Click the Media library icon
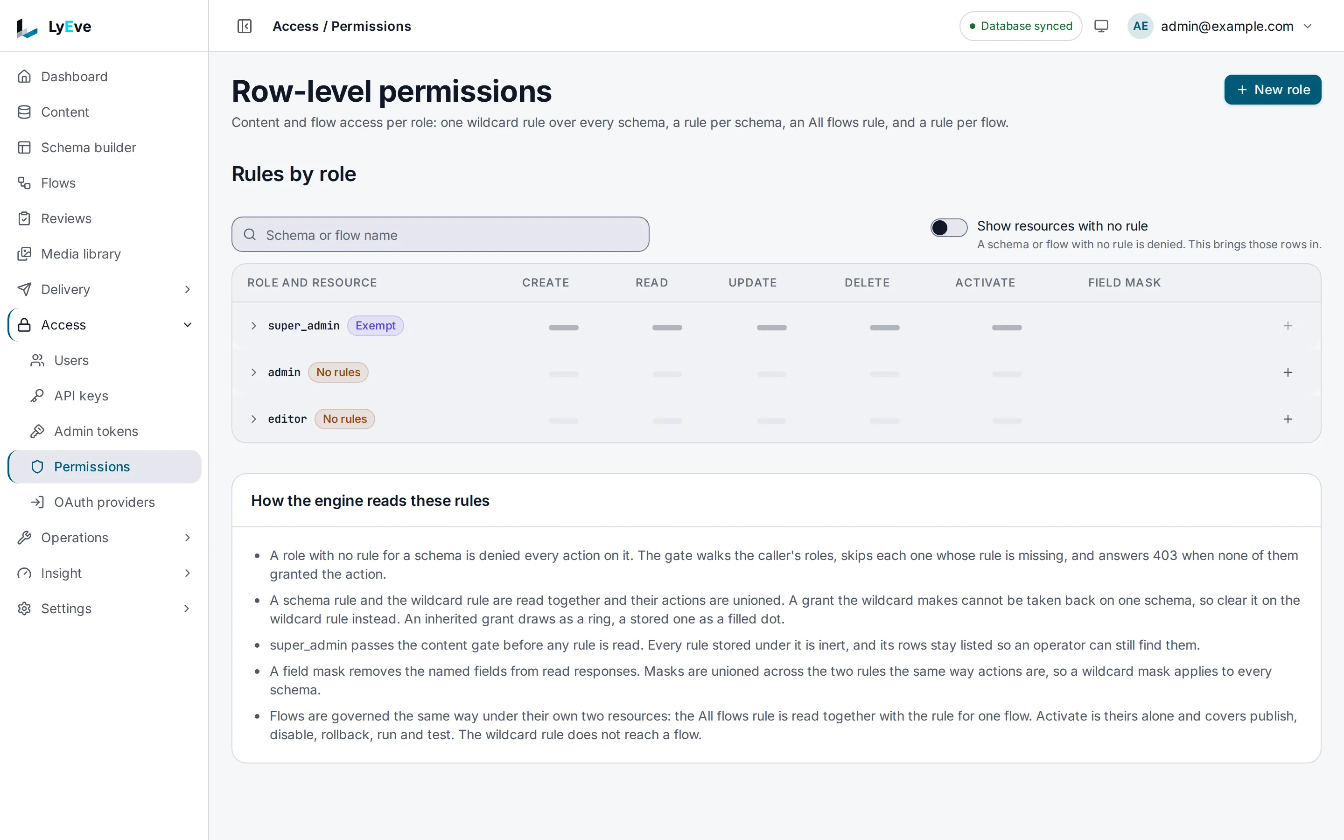This screenshot has height=840, width=1344. [24, 254]
